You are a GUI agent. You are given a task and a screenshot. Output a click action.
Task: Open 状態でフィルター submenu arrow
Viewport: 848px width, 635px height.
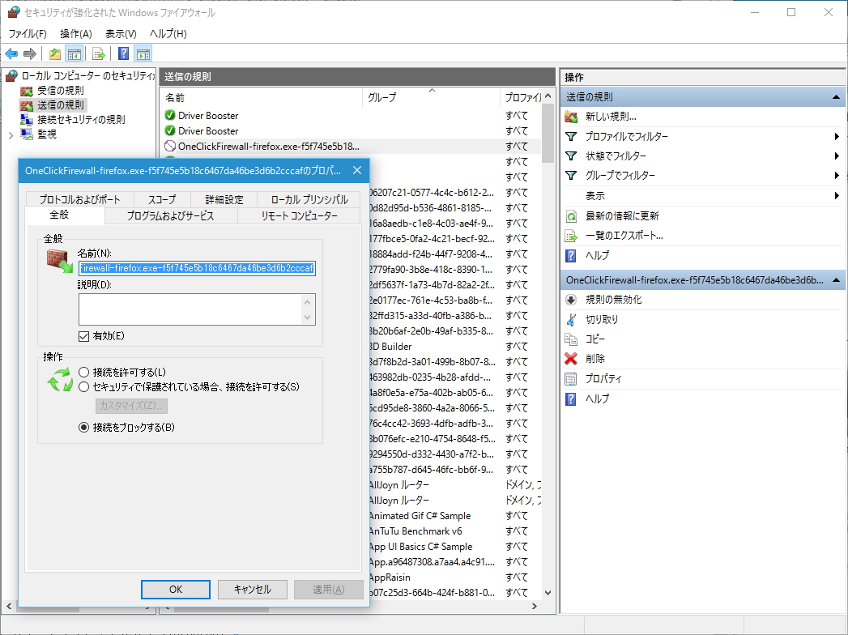click(837, 156)
